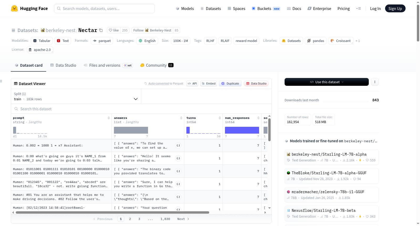
Task: Open Buckets in the top navigation
Action: [266, 9]
